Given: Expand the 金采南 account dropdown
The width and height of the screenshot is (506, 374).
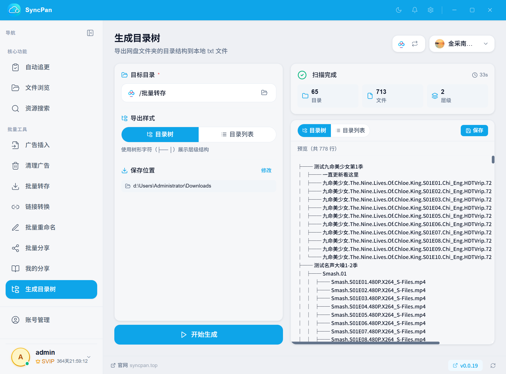Looking at the screenshot, I should 462,44.
